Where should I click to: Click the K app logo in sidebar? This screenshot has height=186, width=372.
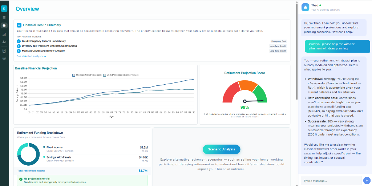pos(4,9)
